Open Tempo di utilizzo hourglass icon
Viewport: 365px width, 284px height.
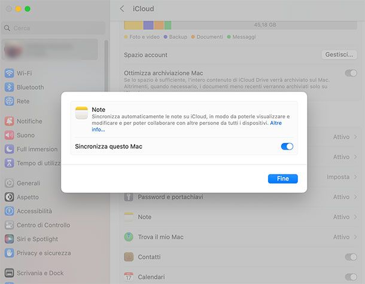(10, 163)
